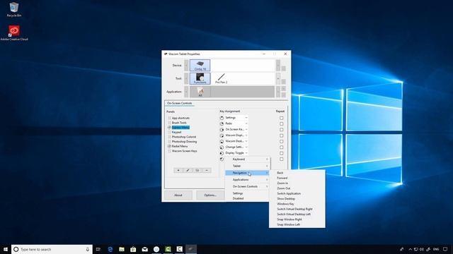The height and width of the screenshot is (254, 453).
Task: Expand the Tablet submenu
Action: point(247,167)
